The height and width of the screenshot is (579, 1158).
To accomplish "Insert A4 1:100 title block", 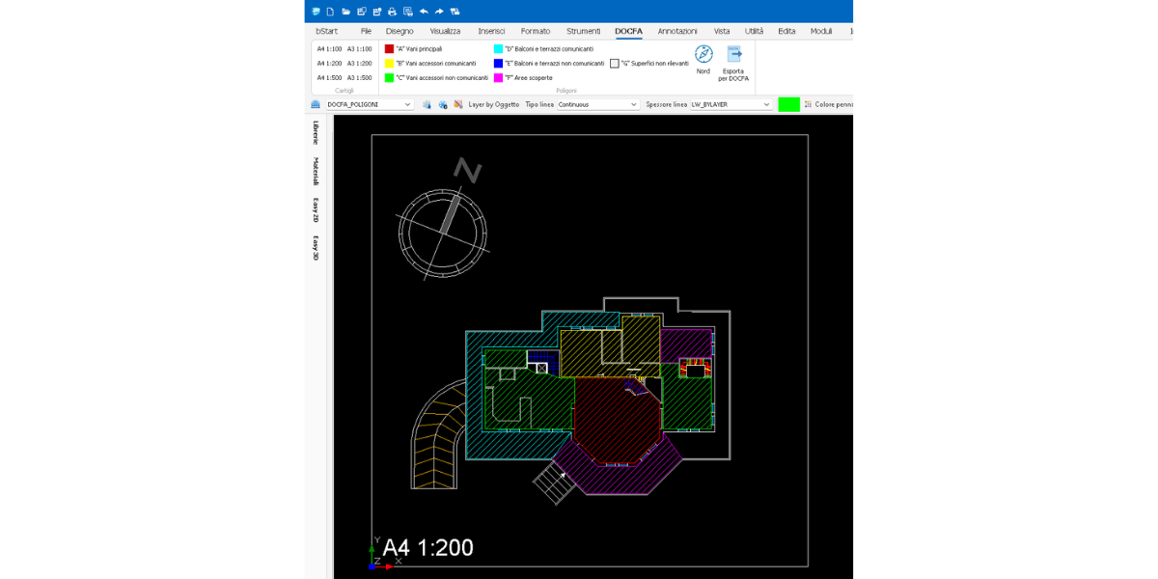I will (329, 48).
